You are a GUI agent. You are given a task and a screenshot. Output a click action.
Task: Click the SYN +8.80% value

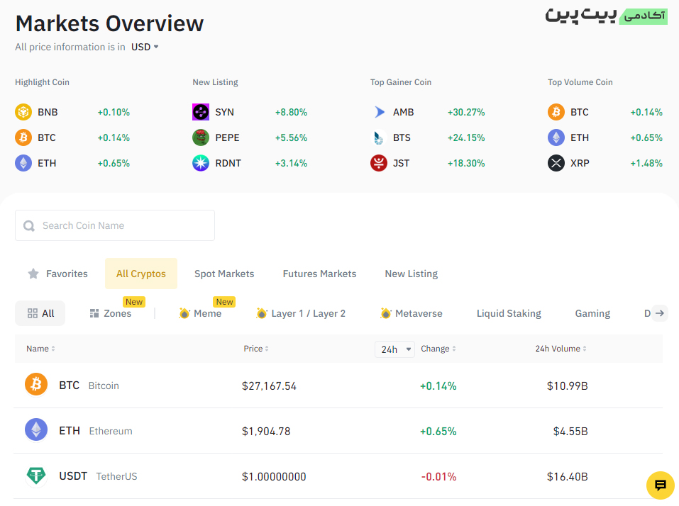point(291,112)
